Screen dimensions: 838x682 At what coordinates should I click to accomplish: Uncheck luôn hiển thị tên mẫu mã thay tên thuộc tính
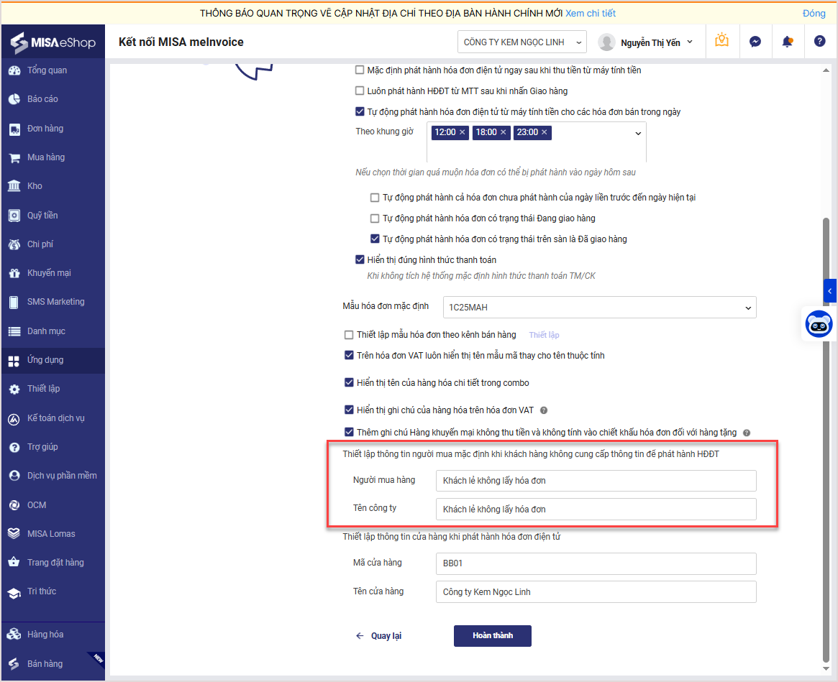click(x=349, y=355)
